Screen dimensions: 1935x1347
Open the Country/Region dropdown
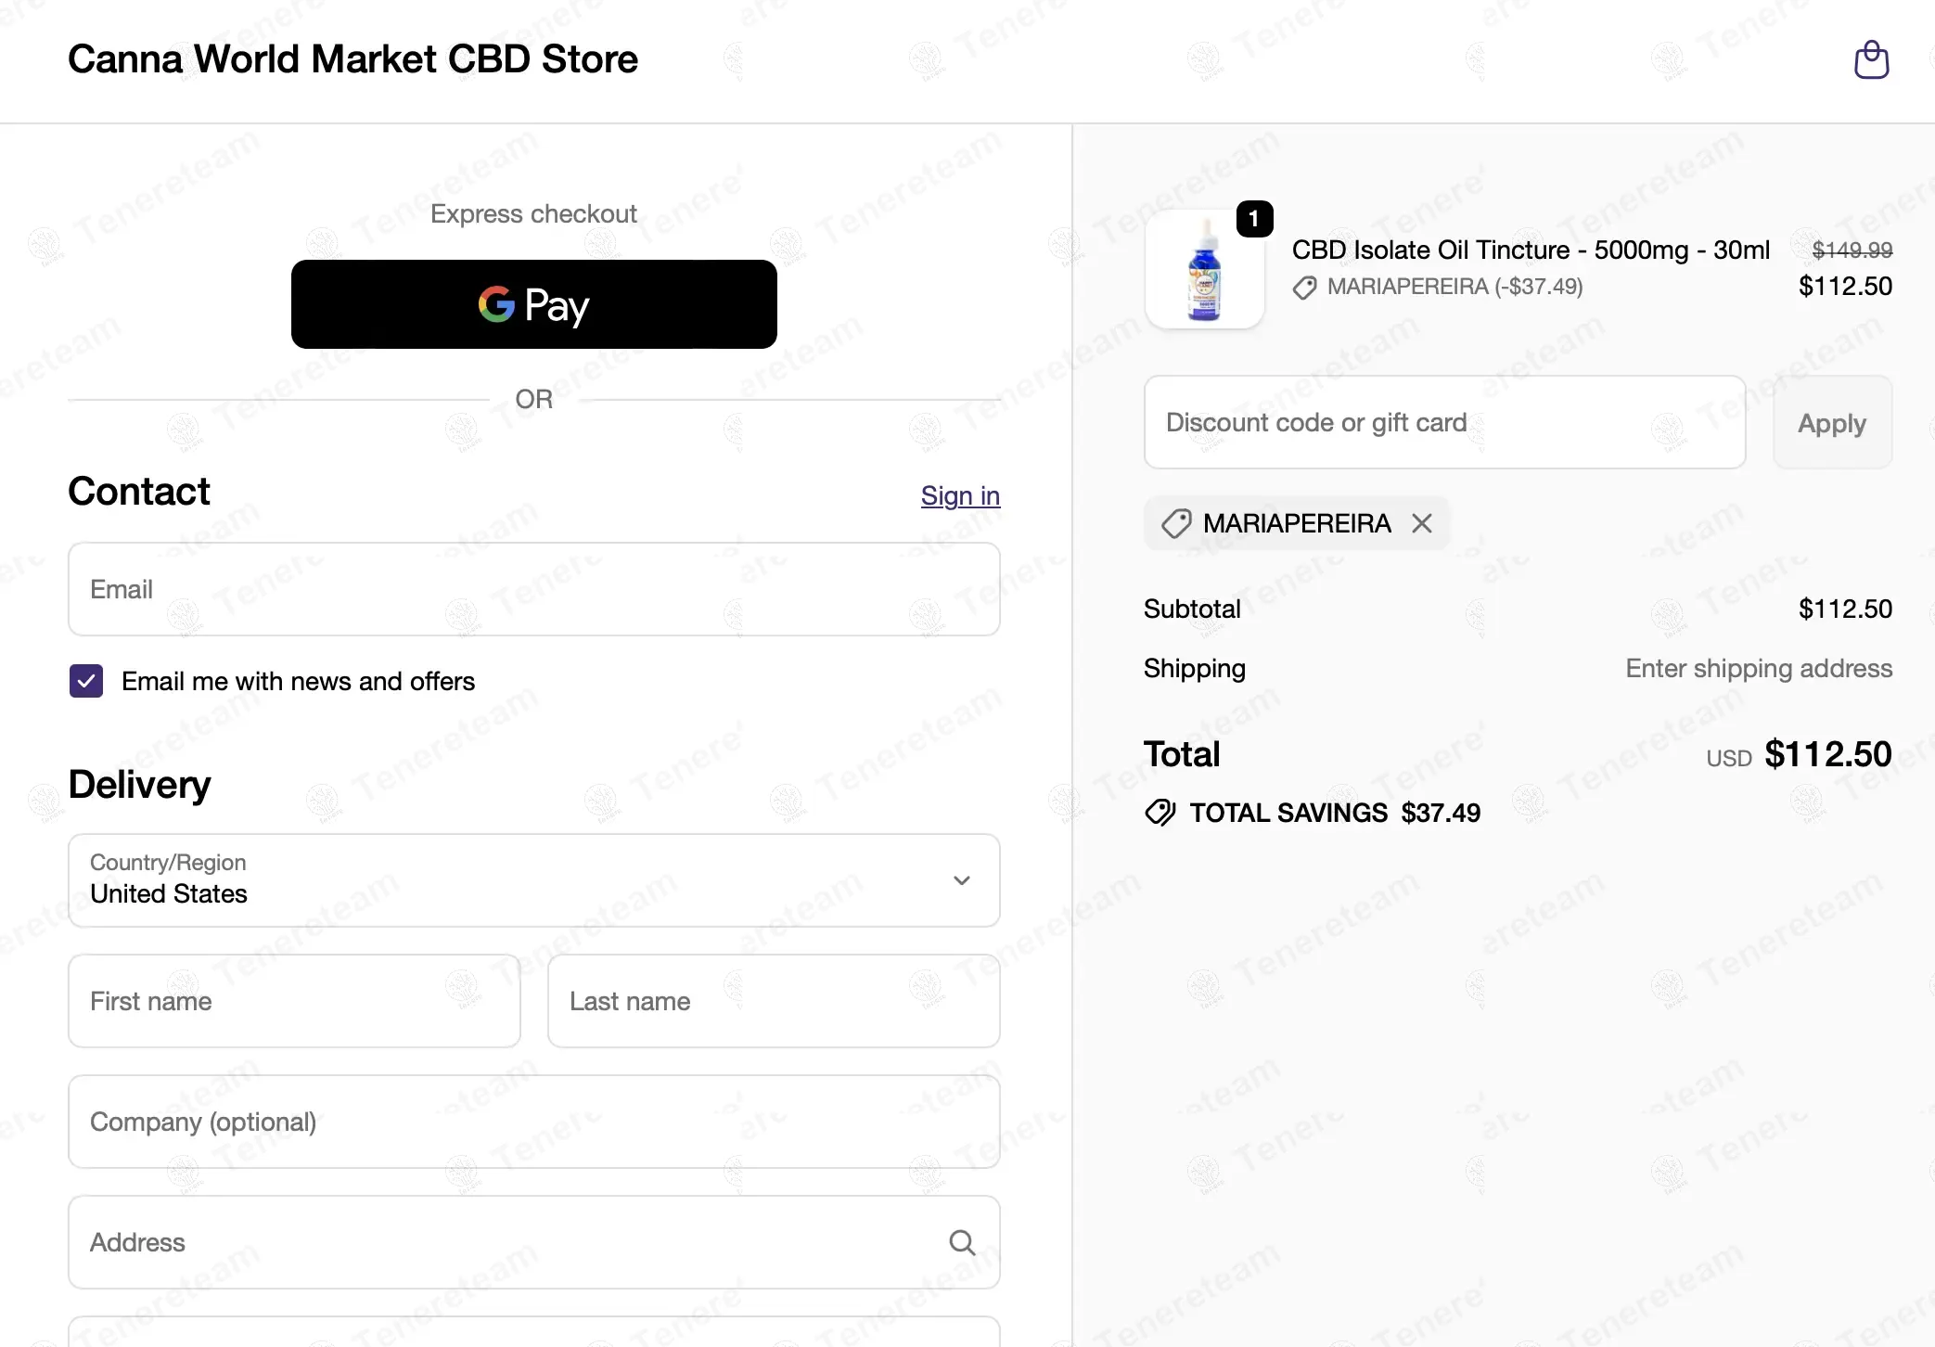coord(533,880)
